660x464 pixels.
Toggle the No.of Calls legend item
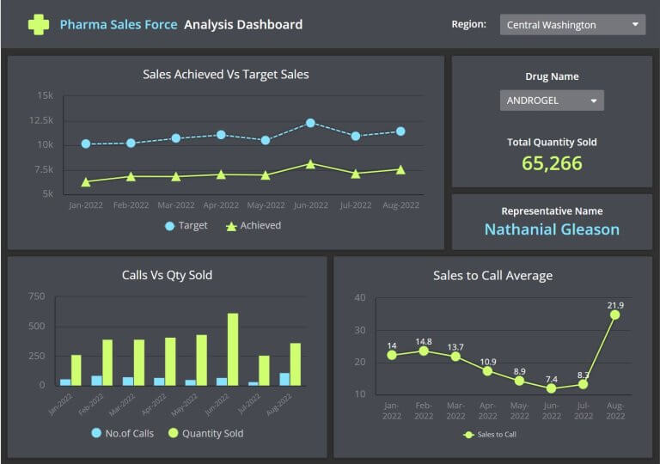tap(122, 433)
